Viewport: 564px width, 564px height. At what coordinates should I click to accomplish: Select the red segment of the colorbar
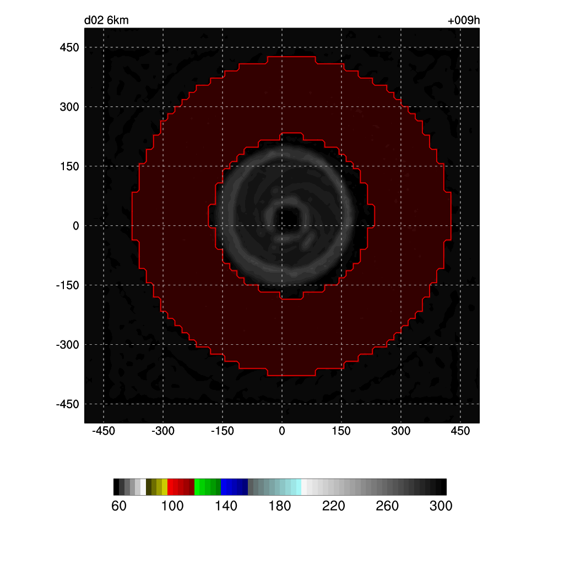pos(181,487)
